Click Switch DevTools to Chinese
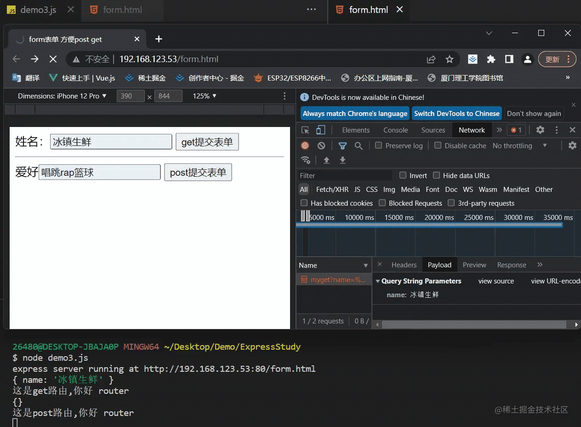The height and width of the screenshot is (427, 581). (x=456, y=113)
